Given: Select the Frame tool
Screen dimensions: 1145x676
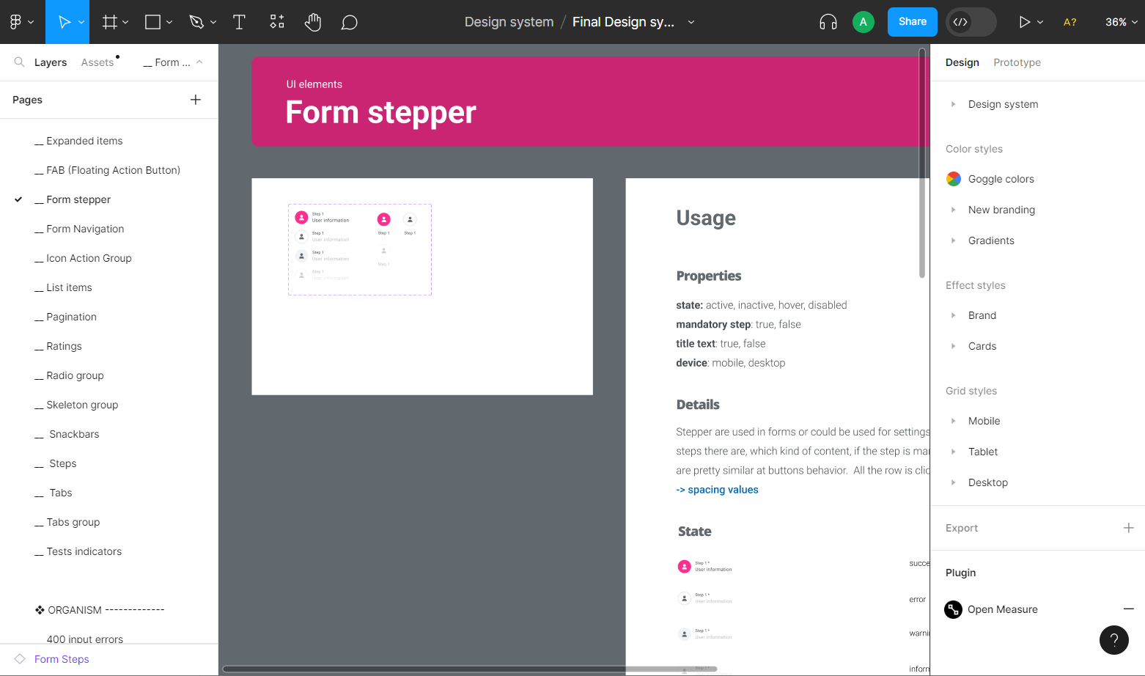Looking at the screenshot, I should point(110,22).
